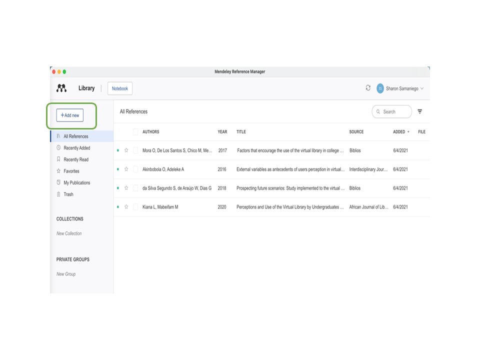Click 'Interdisciplinary Jour...' source cell

click(x=368, y=169)
